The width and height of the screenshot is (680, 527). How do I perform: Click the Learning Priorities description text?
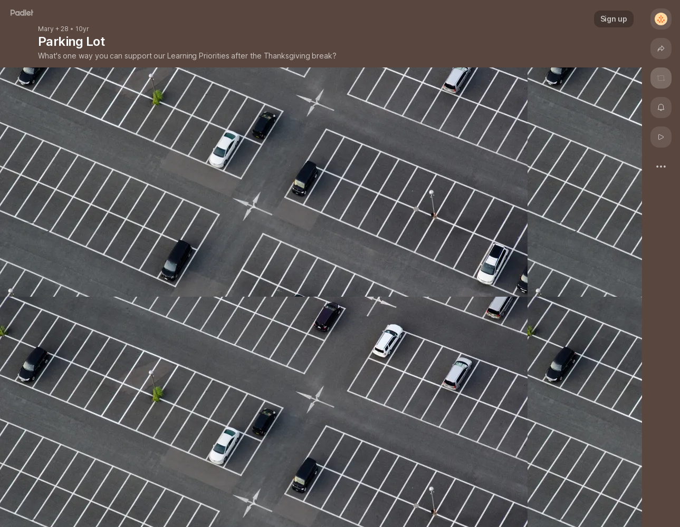[187, 56]
